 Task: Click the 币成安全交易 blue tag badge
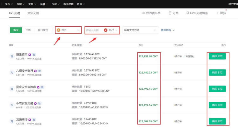click(x=39, y=103)
